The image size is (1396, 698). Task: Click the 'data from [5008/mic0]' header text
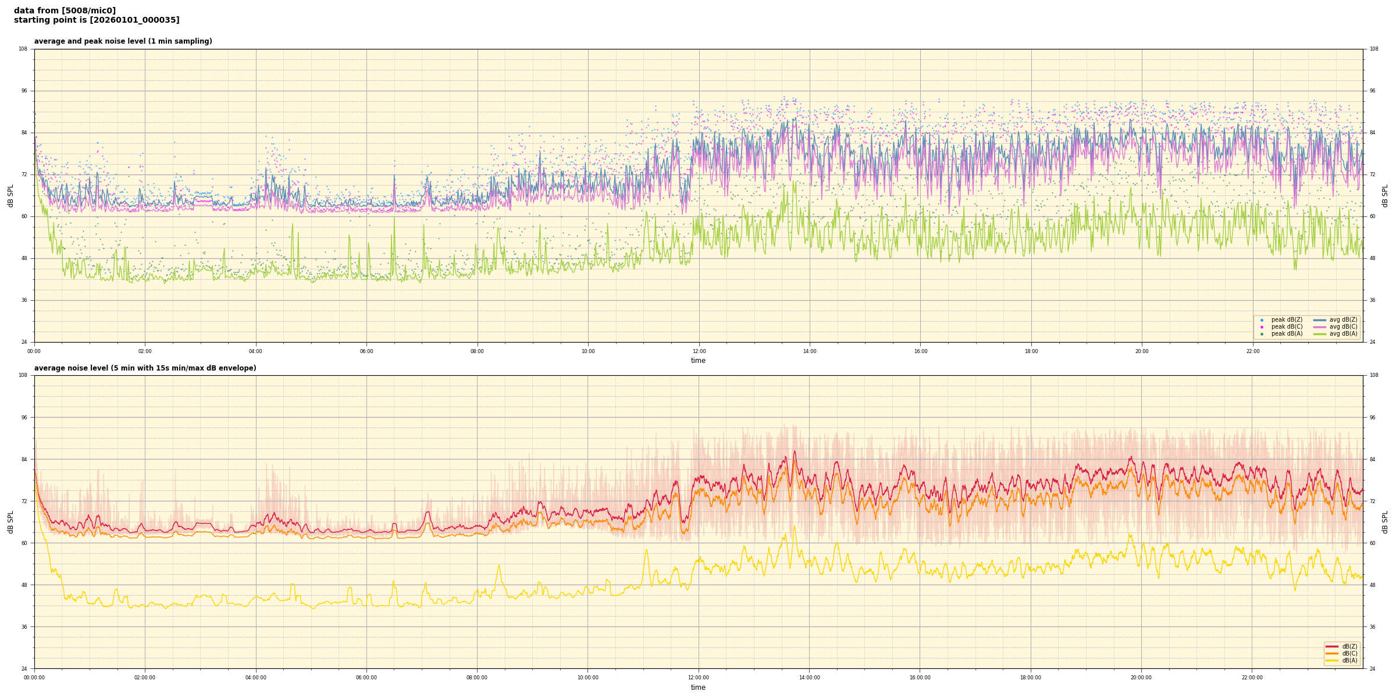pos(65,10)
